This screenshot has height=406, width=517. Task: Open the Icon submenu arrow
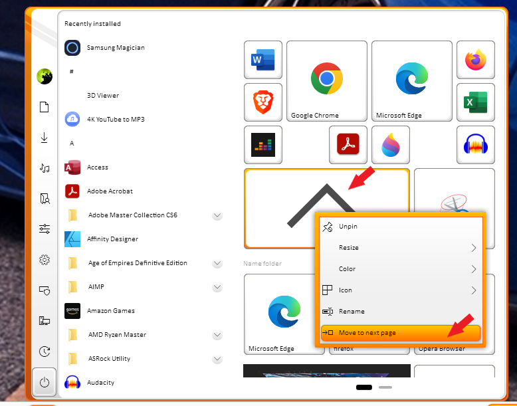pos(474,290)
